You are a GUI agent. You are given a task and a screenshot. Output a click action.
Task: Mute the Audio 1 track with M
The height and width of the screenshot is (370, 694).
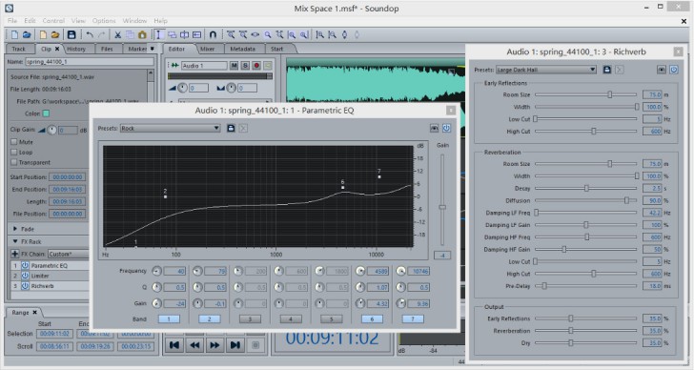pyautogui.click(x=235, y=66)
